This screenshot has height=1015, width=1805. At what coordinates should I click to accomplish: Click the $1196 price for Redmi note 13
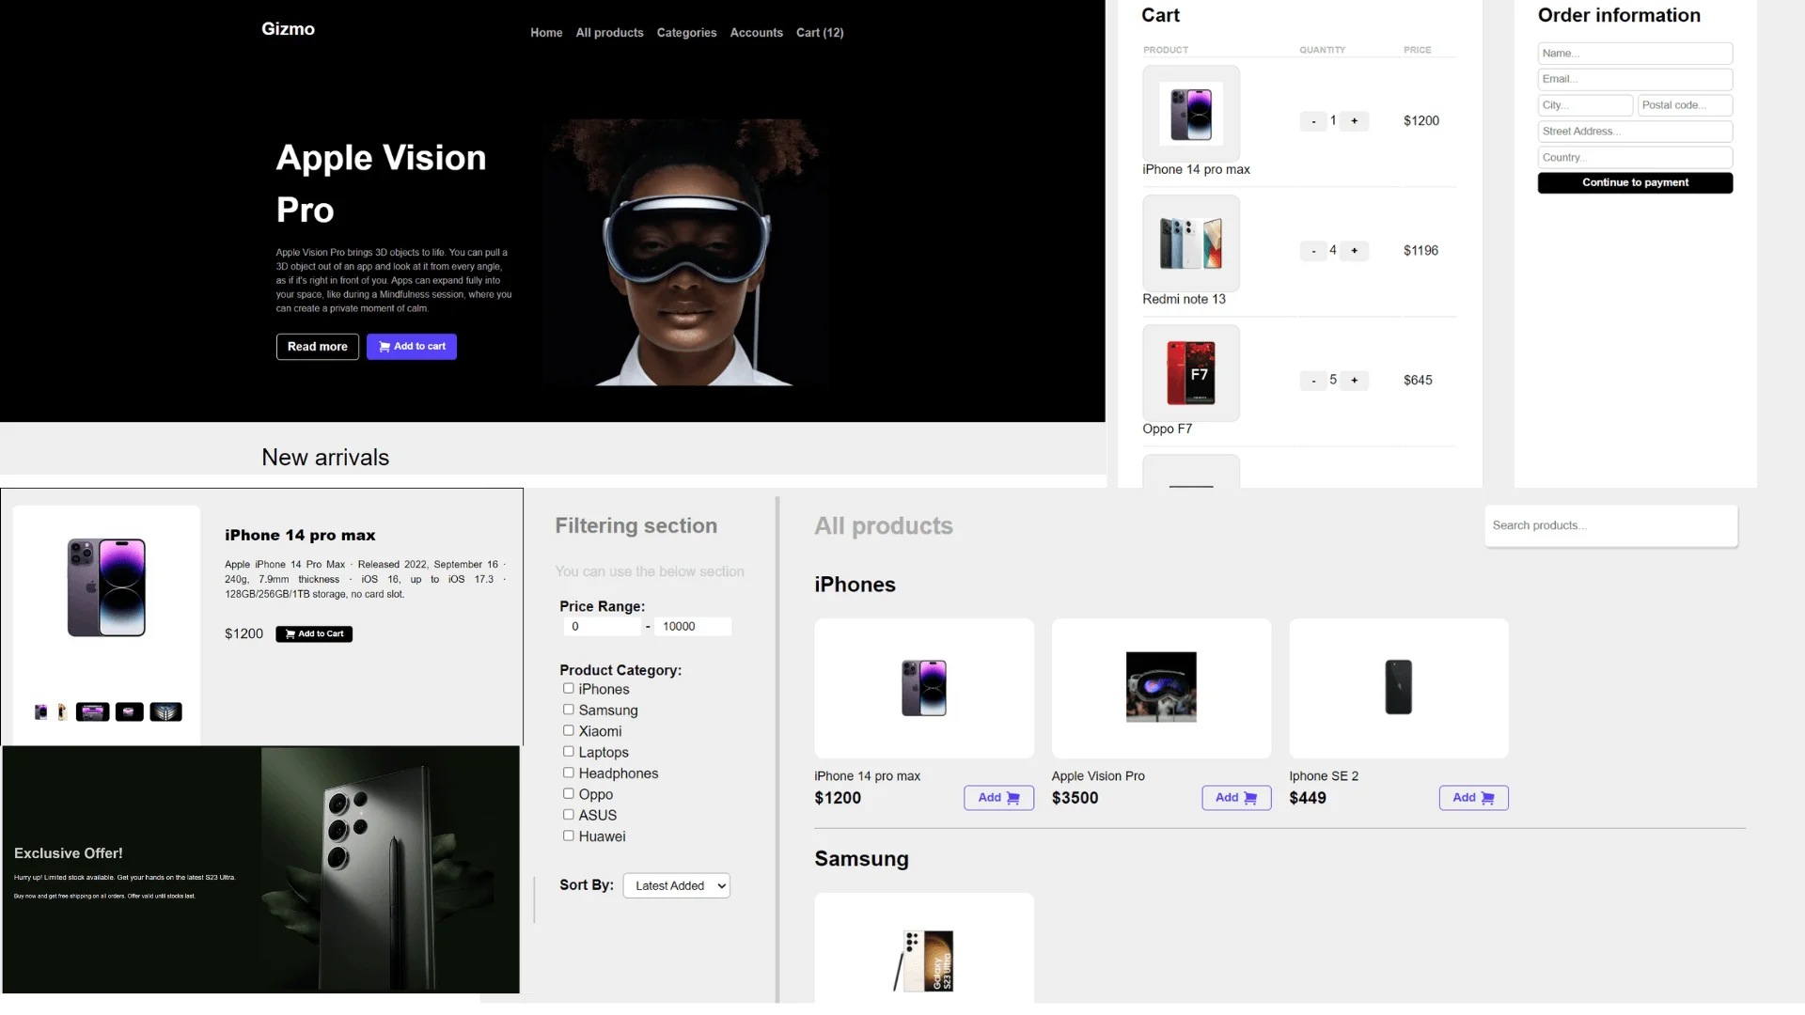(x=1420, y=251)
